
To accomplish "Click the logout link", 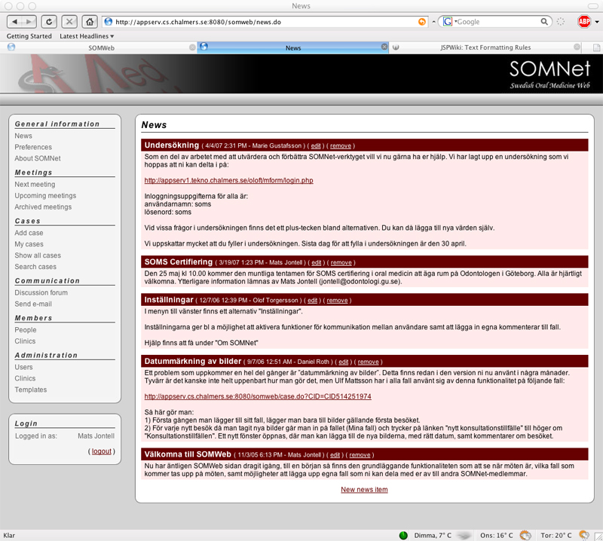I will coord(101,451).
